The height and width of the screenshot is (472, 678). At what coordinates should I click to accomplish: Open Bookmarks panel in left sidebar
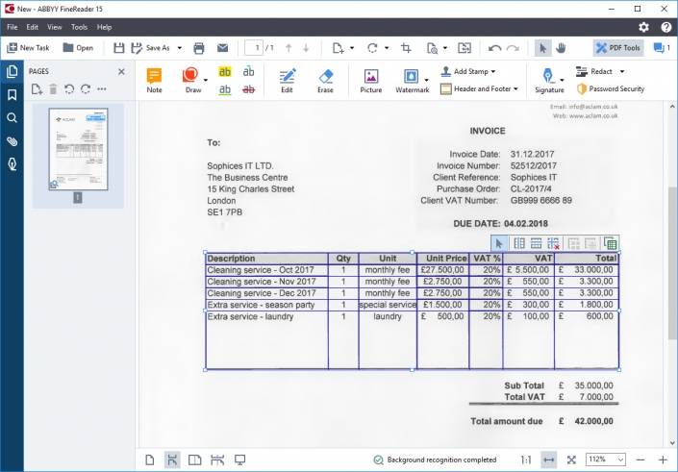tap(13, 94)
